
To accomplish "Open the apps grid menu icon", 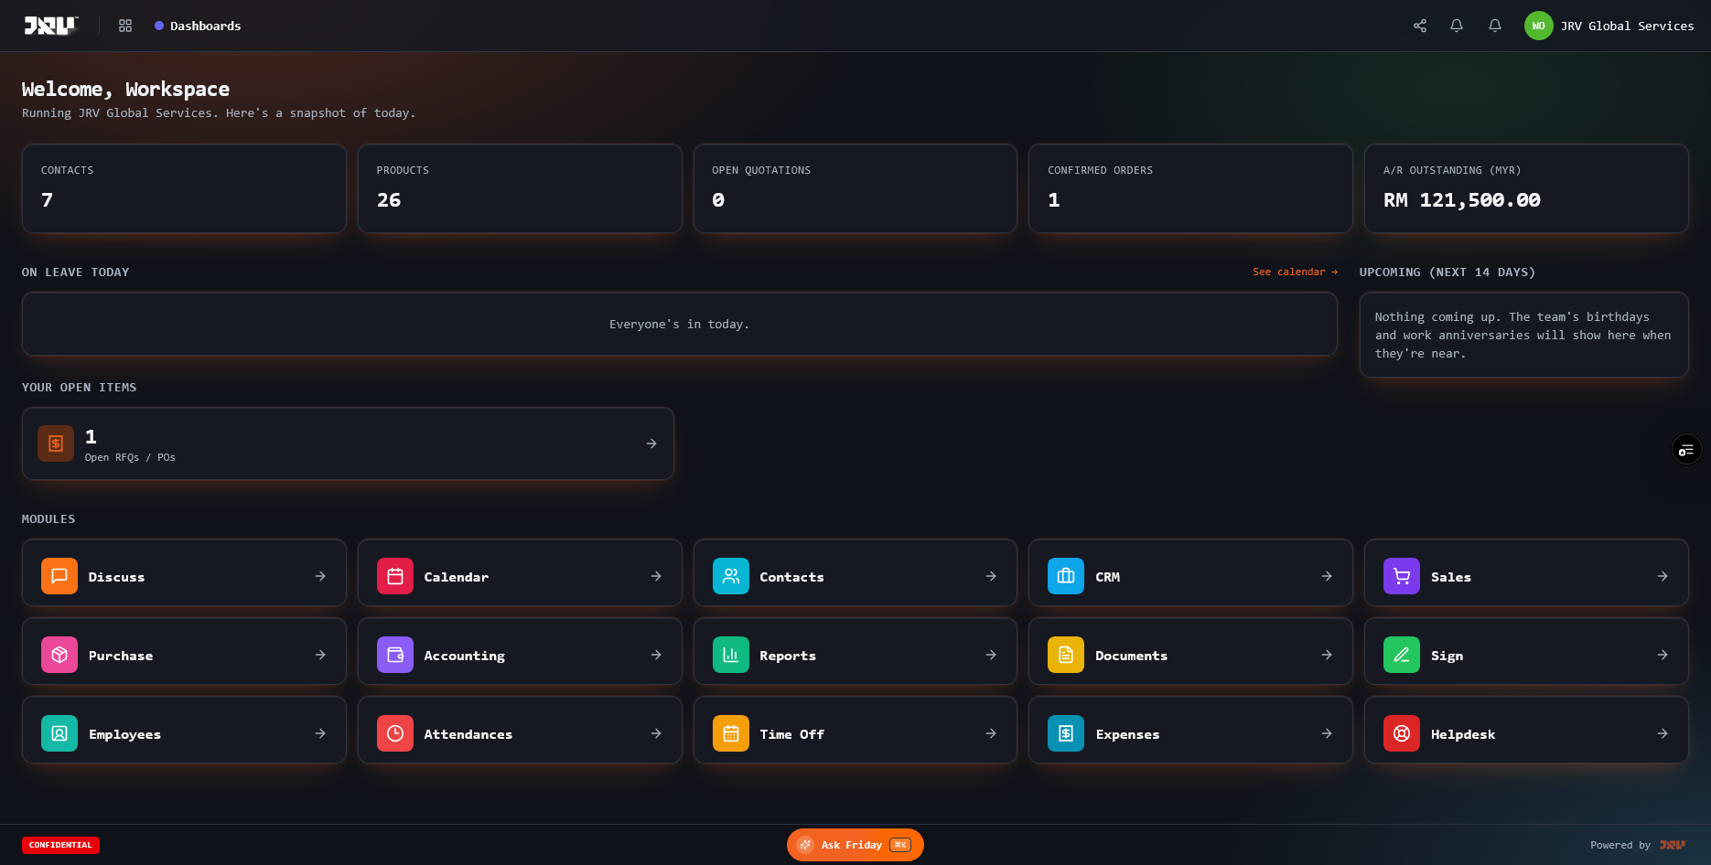I will 125,26.
